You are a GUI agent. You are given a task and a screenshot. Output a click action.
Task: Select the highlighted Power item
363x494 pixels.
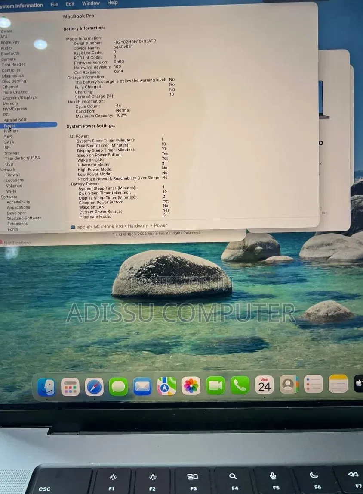point(28,125)
